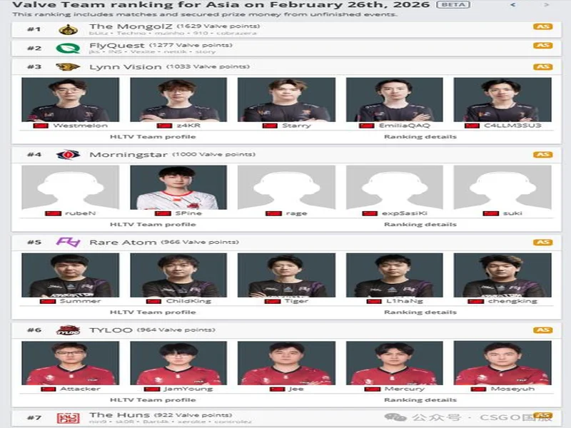Open HLTV Team profile for Morningstar
This screenshot has height=428, width=571.
coord(153,224)
